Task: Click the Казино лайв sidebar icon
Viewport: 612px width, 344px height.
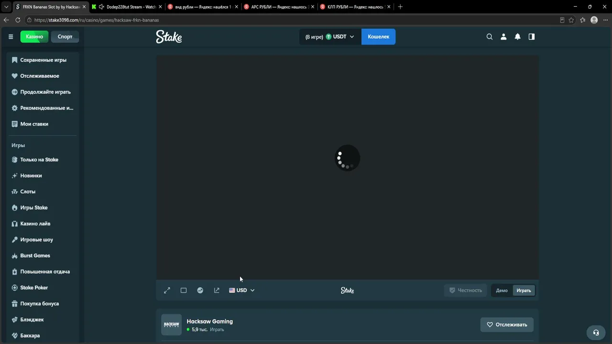Action: [14, 224]
